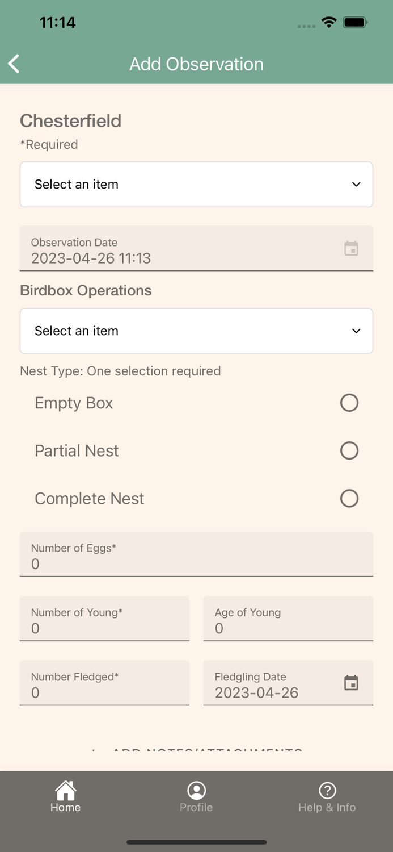Open the Chesterfield required item dropdown
393x852 pixels.
coord(196,185)
